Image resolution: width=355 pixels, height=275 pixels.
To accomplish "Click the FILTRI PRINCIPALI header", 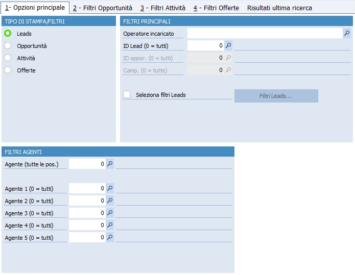I will click(x=236, y=21).
